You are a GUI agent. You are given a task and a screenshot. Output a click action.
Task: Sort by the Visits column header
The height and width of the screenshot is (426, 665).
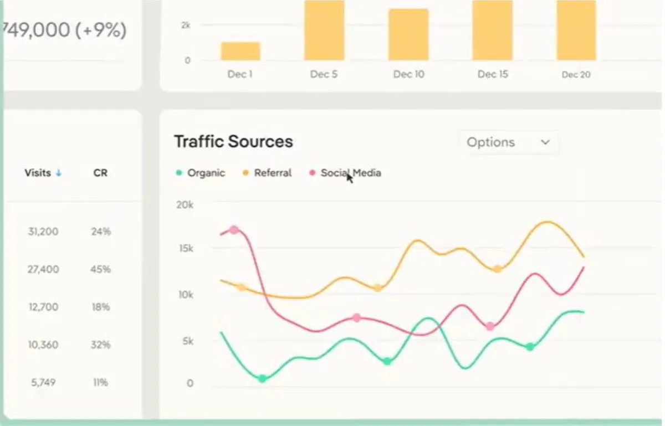38,173
